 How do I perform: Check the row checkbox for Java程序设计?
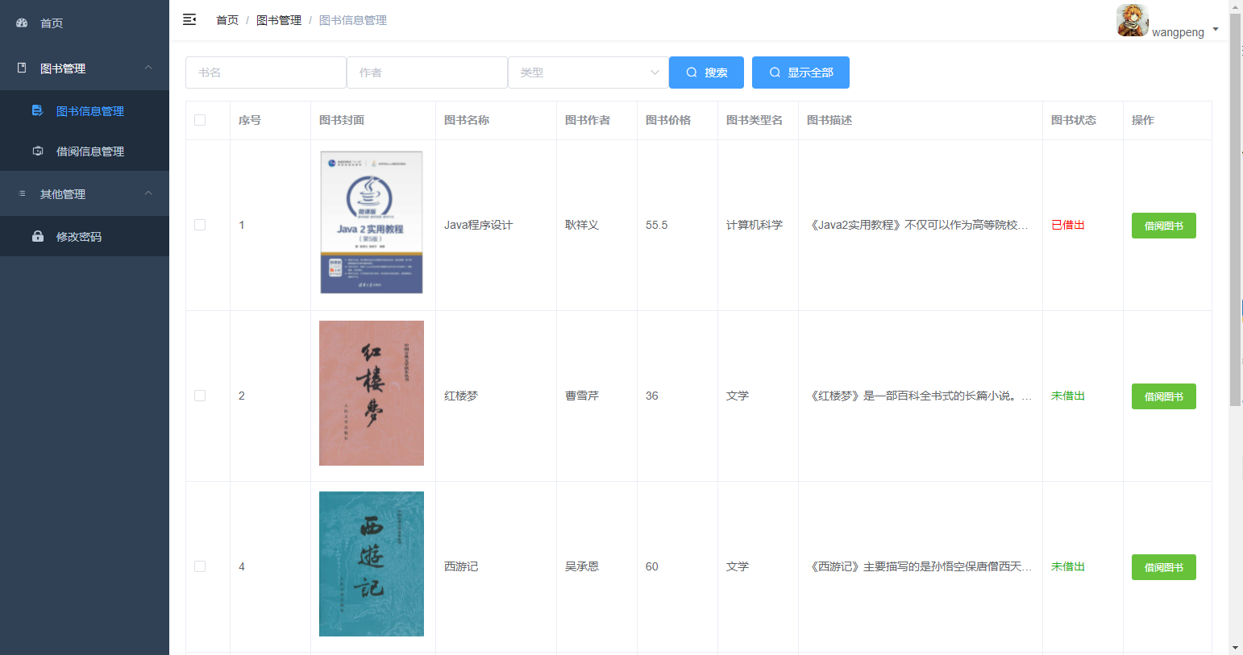(x=200, y=225)
